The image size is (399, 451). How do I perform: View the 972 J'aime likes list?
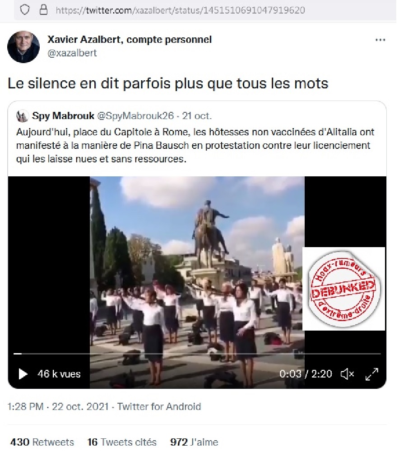pos(194,442)
